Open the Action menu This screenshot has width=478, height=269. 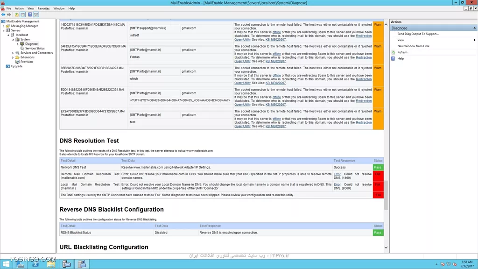19,8
